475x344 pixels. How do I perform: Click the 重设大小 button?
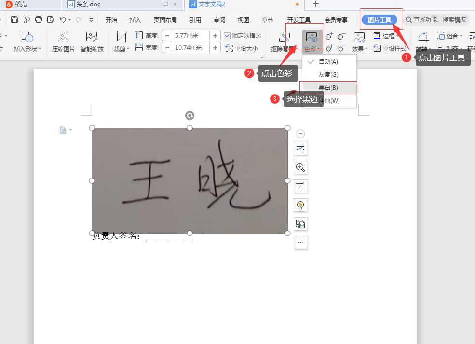click(246, 47)
